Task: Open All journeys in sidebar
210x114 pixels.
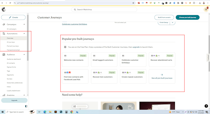Action: pos(11,42)
